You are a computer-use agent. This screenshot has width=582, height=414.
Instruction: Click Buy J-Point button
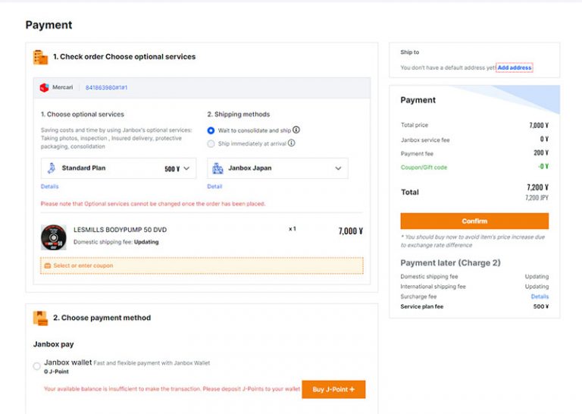coord(333,390)
